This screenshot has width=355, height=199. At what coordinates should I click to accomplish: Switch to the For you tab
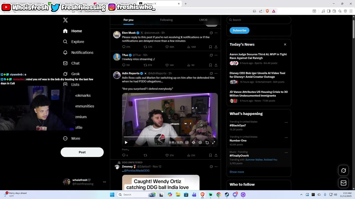(128, 20)
